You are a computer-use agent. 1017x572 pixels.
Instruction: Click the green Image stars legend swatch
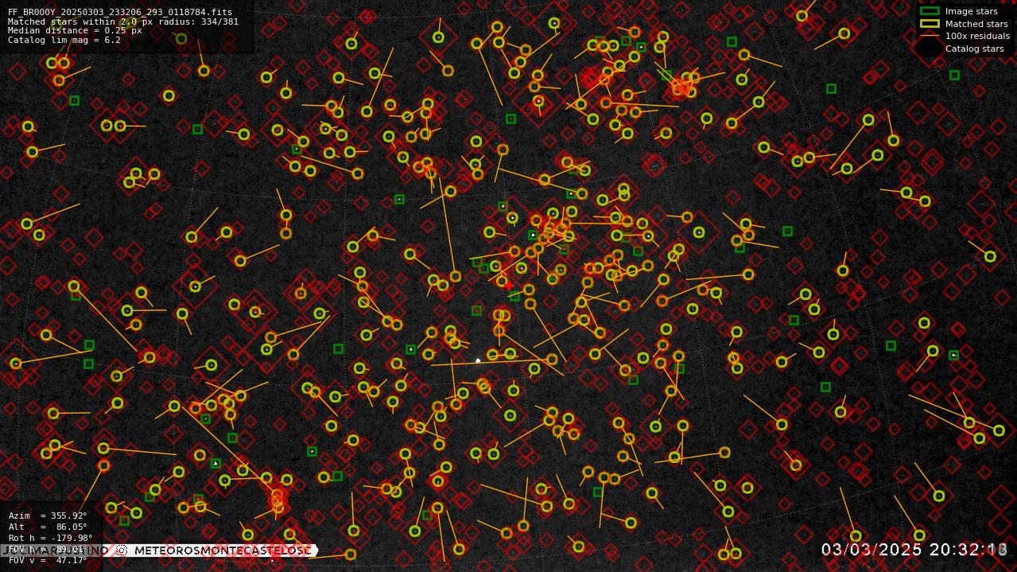click(930, 11)
